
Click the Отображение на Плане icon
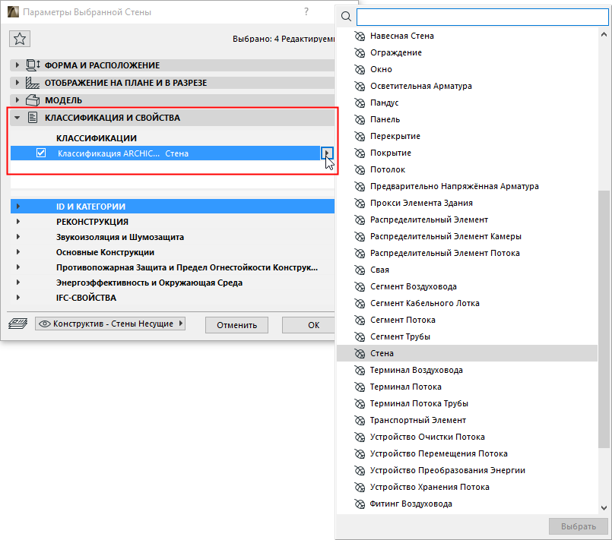click(33, 83)
